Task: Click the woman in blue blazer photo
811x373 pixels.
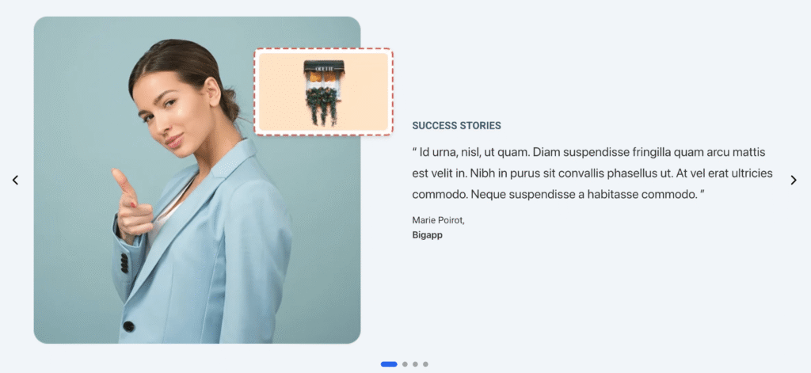Action: (x=197, y=180)
